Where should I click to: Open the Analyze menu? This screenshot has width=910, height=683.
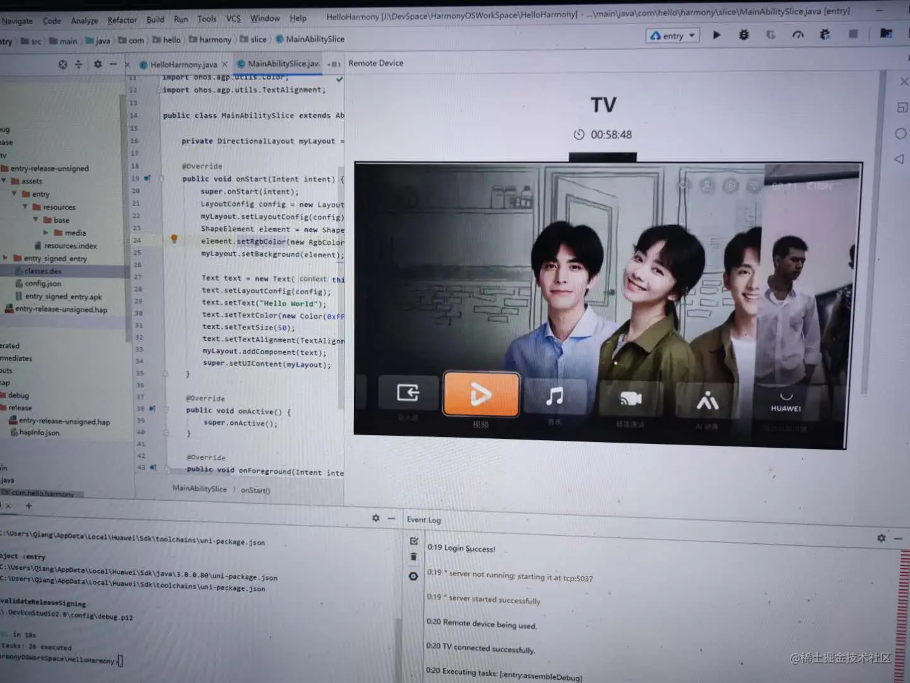84,21
